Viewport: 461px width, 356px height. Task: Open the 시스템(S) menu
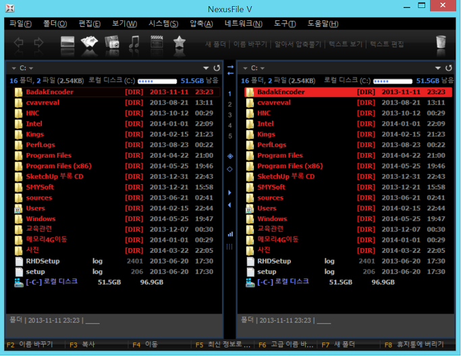pyautogui.click(x=163, y=24)
